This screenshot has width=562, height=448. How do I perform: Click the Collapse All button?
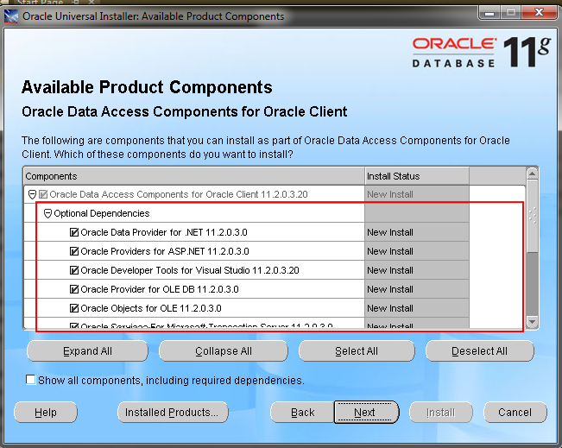(224, 350)
